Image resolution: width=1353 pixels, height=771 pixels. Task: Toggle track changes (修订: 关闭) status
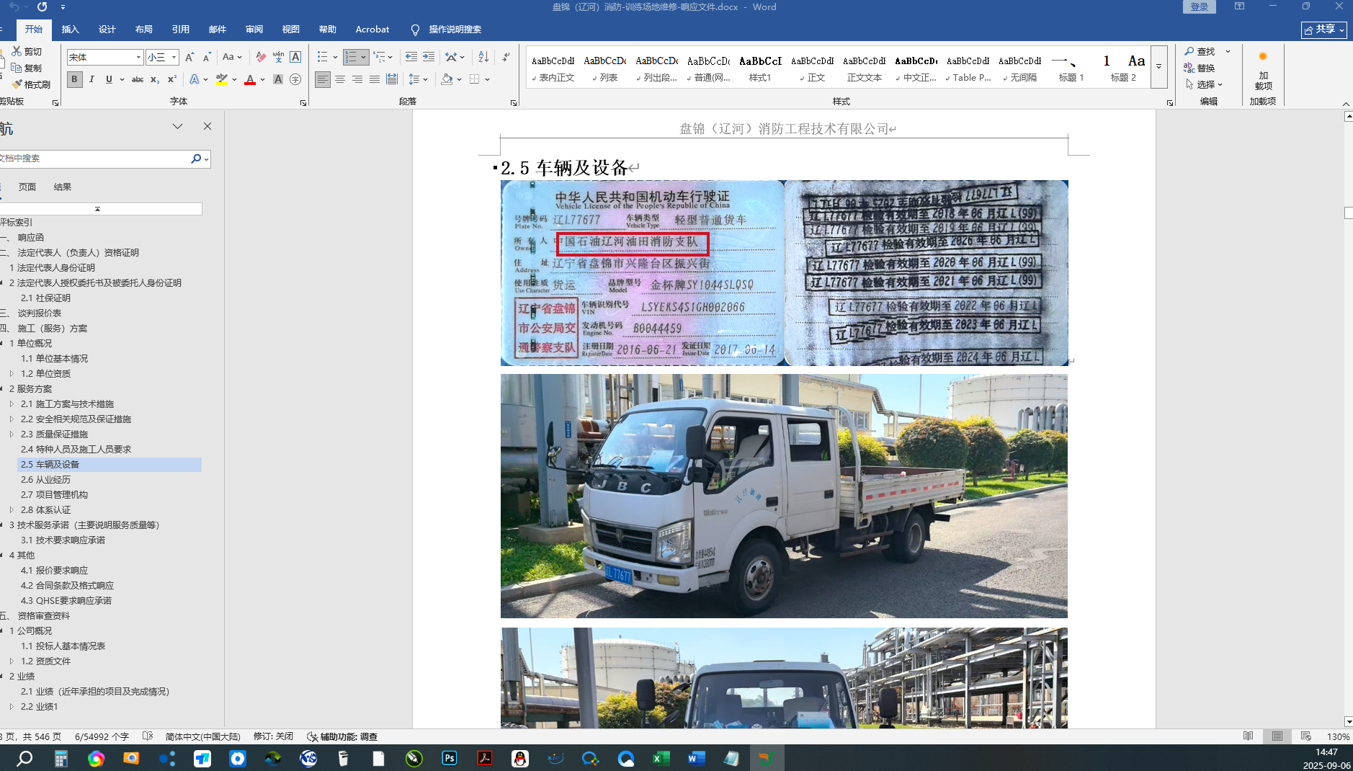[x=273, y=736]
